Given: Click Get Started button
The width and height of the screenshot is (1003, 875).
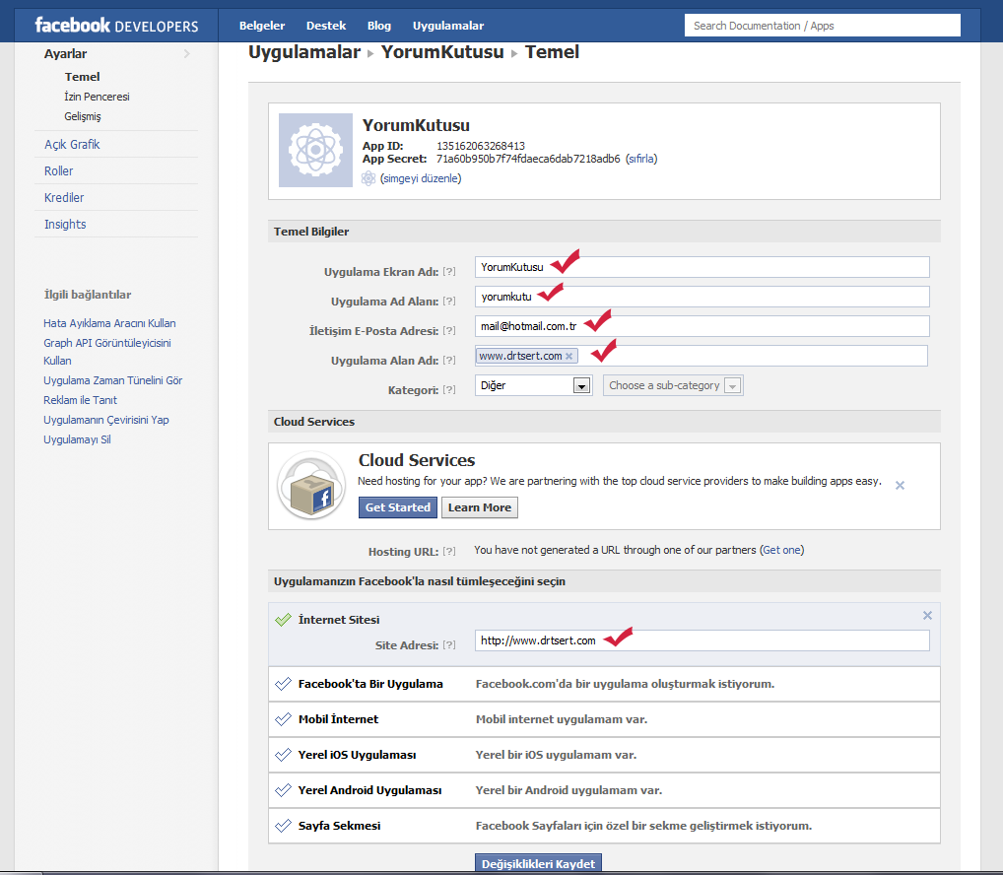Looking at the screenshot, I should tap(398, 507).
